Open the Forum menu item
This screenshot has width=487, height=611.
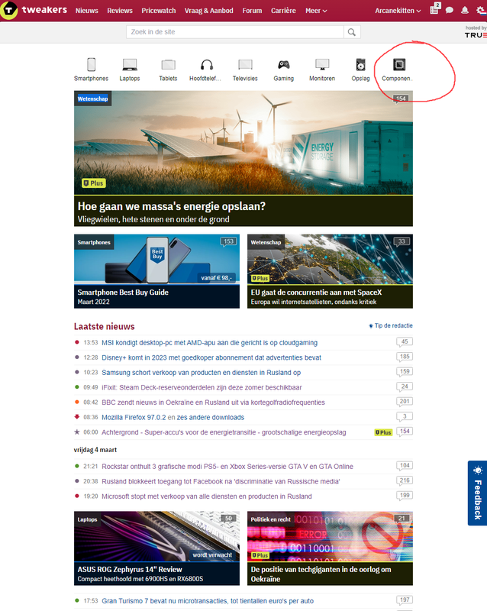pyautogui.click(x=252, y=11)
